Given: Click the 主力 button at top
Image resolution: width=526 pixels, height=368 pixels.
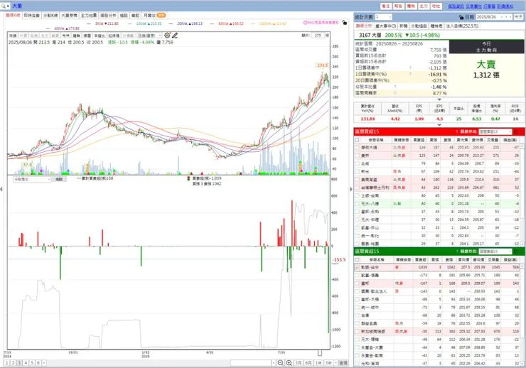Looking at the screenshot, I should click(x=424, y=6).
